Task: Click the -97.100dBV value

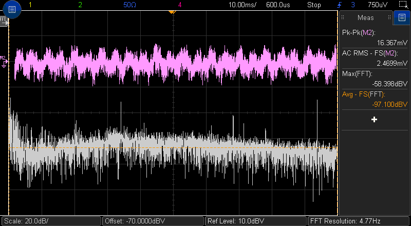Action: tap(390, 104)
